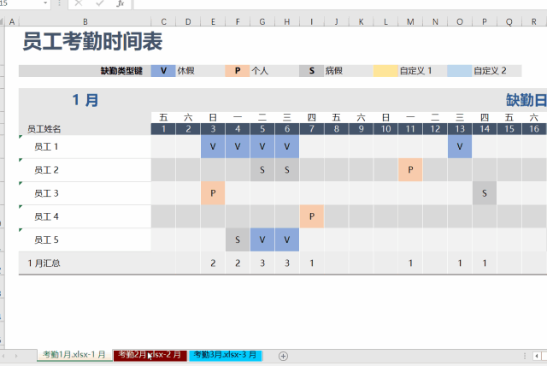Click day 10 date header cell
The image size is (547, 366).
point(385,129)
